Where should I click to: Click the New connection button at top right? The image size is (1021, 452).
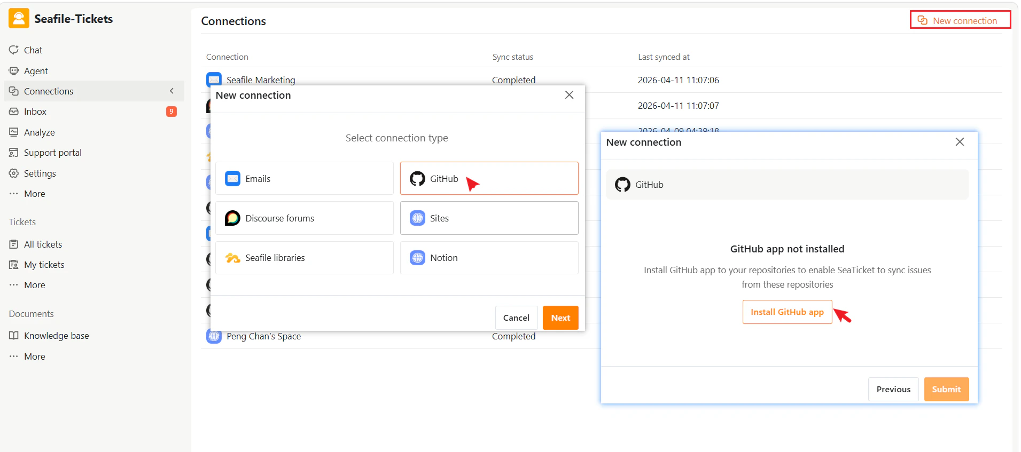(960, 20)
